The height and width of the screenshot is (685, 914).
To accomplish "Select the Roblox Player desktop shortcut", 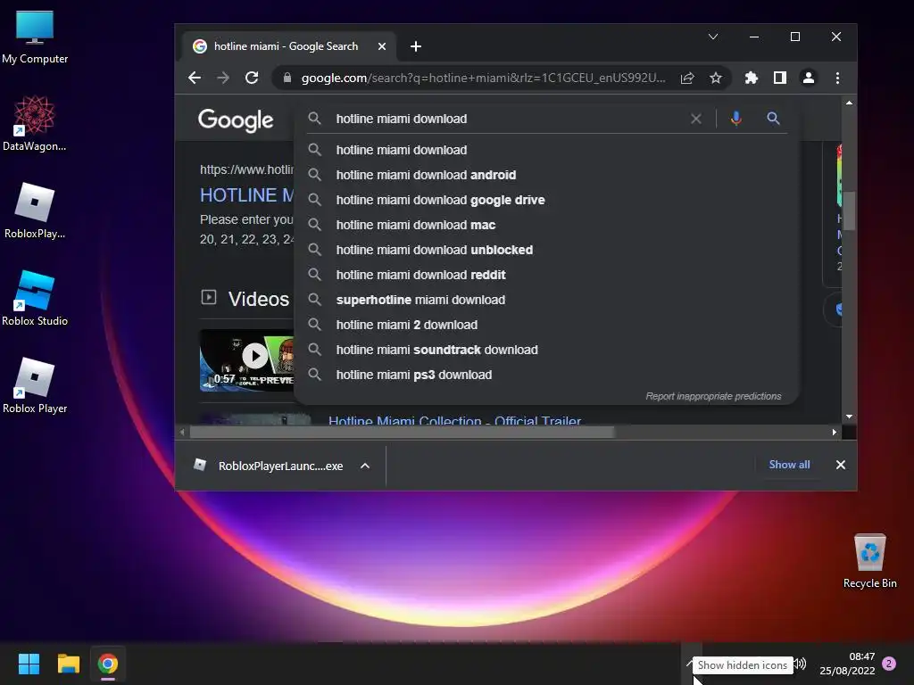I will pyautogui.click(x=35, y=385).
